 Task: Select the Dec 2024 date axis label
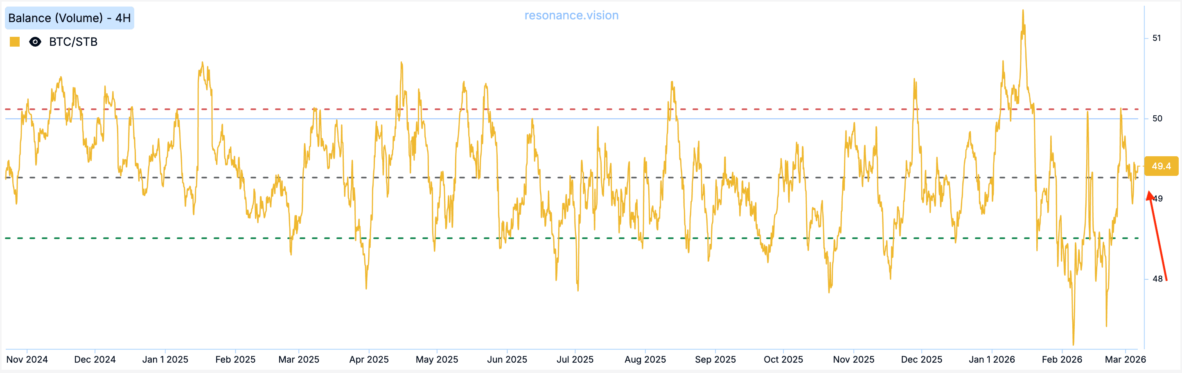95,359
